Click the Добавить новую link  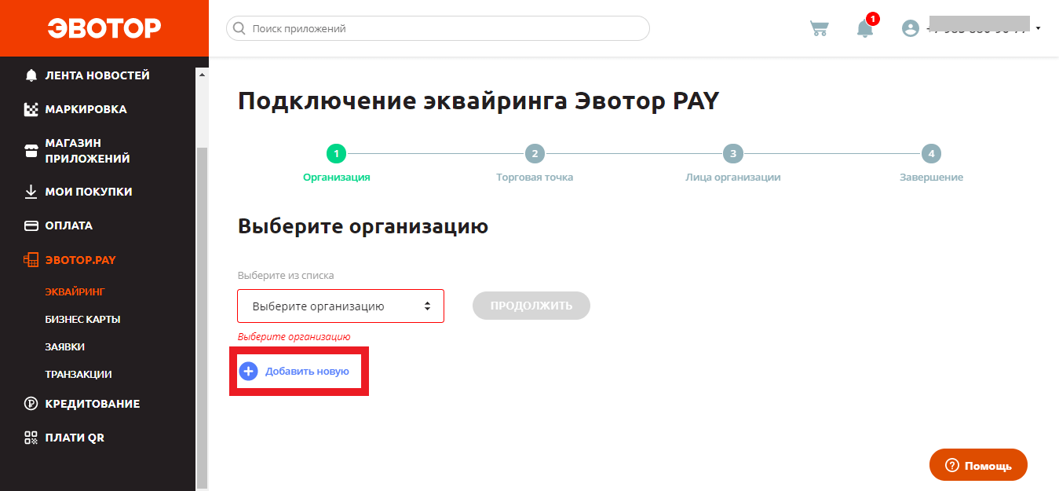click(307, 371)
